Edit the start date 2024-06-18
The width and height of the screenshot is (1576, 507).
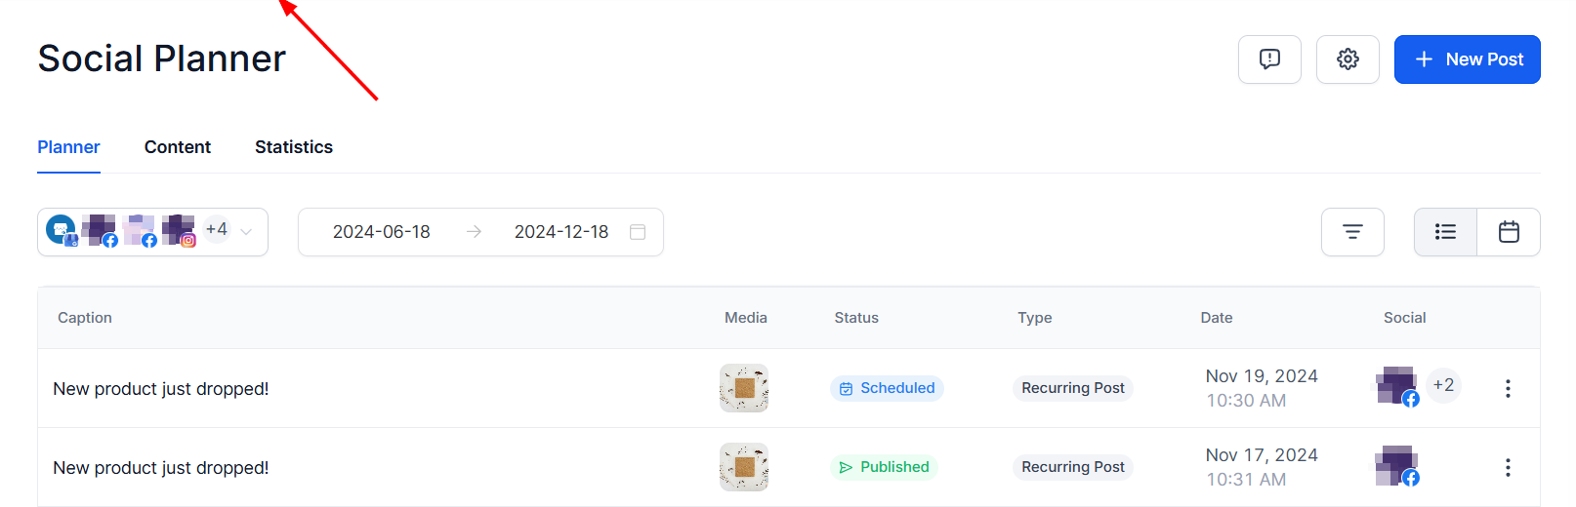point(382,232)
